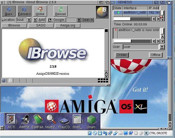Screen dimensions: 175x138
Task: Launch AMPlifier from the dock
Action: pyautogui.click(x=25, y=121)
